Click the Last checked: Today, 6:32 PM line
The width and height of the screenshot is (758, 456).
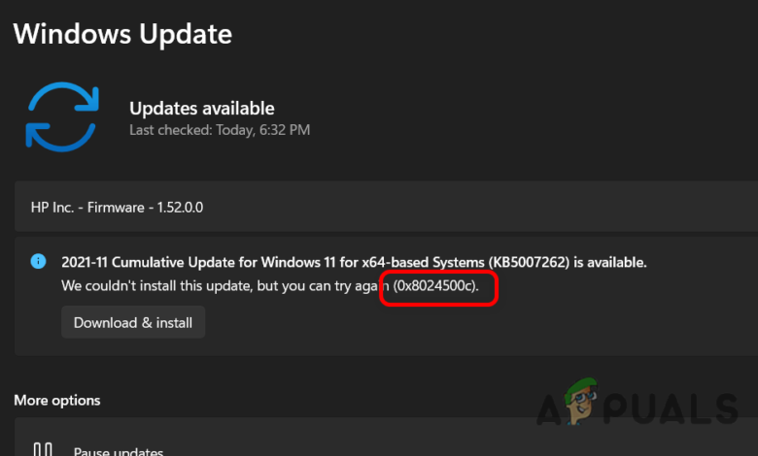click(220, 130)
